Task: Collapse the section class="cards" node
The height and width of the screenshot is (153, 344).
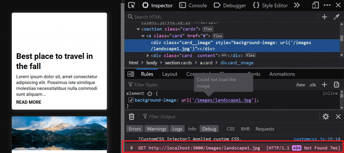Action: (x=138, y=29)
